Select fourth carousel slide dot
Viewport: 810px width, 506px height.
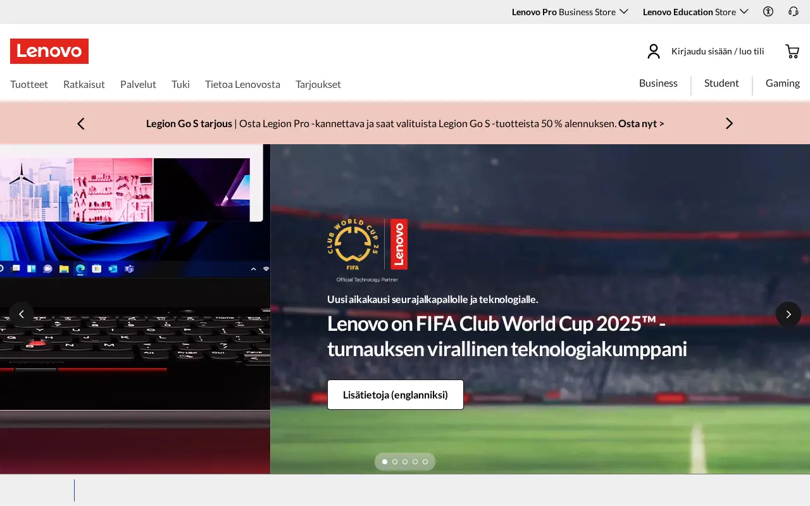pos(415,462)
